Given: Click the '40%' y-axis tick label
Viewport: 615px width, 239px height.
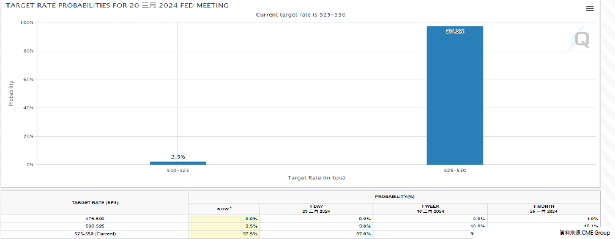Looking at the screenshot, I should pos(28,108).
